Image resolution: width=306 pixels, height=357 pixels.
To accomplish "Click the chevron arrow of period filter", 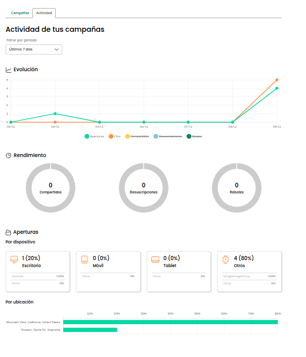I will point(57,49).
